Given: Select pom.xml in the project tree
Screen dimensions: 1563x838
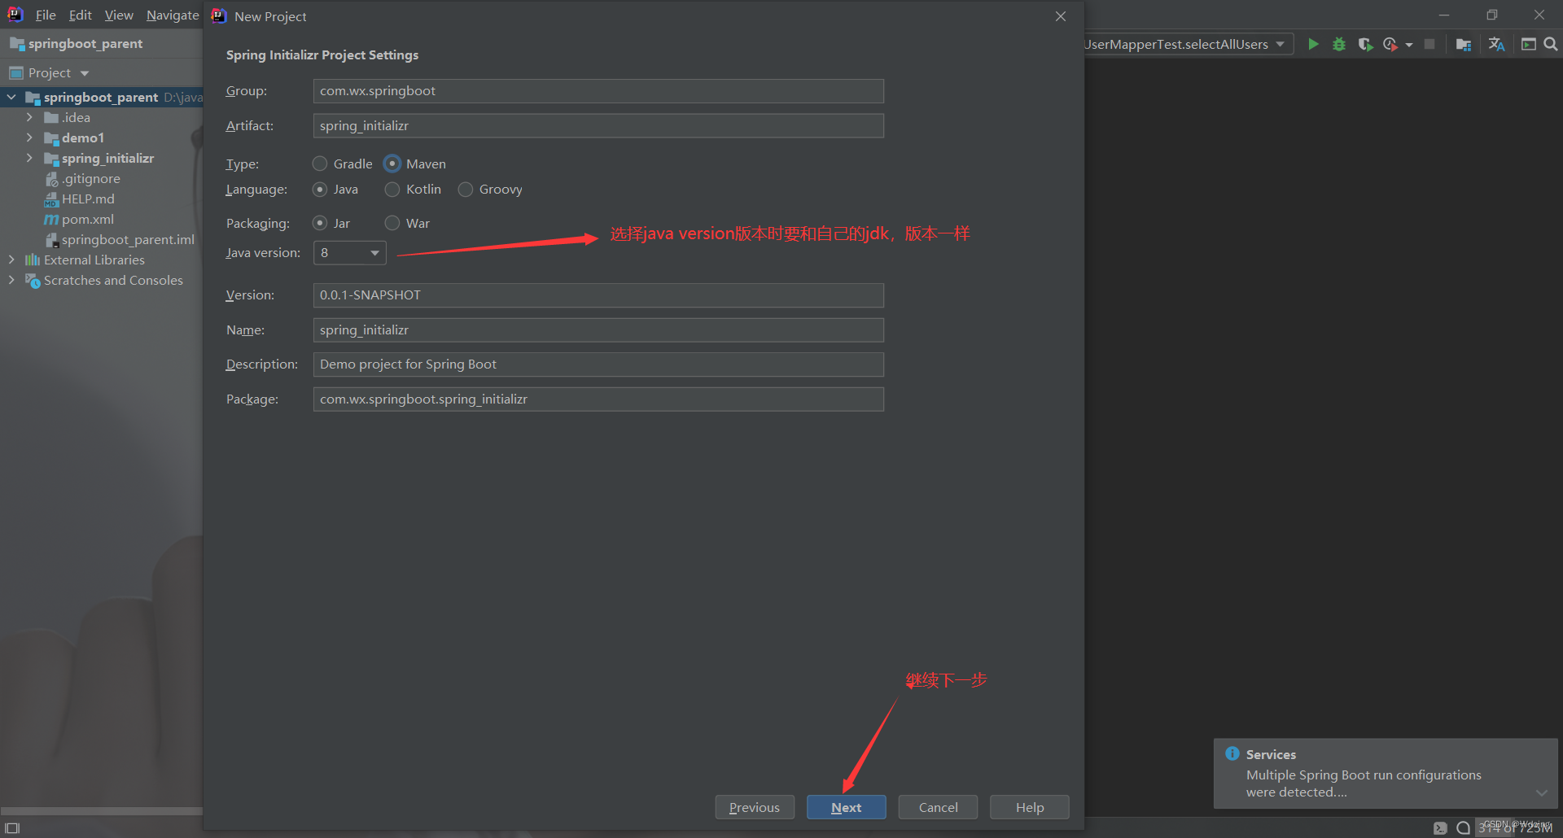Looking at the screenshot, I should [x=88, y=220].
